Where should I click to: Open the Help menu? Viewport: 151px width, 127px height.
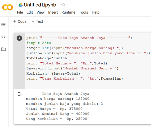pyautogui.click(x=96, y=12)
